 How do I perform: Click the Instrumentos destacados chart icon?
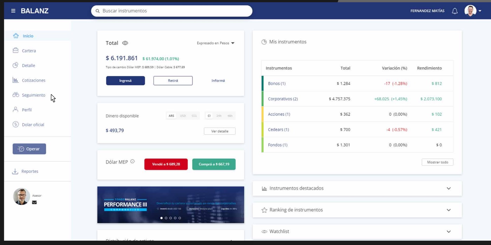pyautogui.click(x=264, y=189)
